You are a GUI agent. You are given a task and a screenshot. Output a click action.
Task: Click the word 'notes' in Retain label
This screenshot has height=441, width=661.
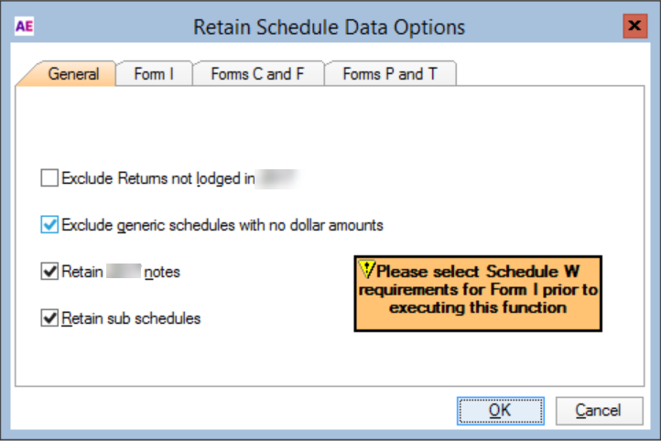pos(162,272)
